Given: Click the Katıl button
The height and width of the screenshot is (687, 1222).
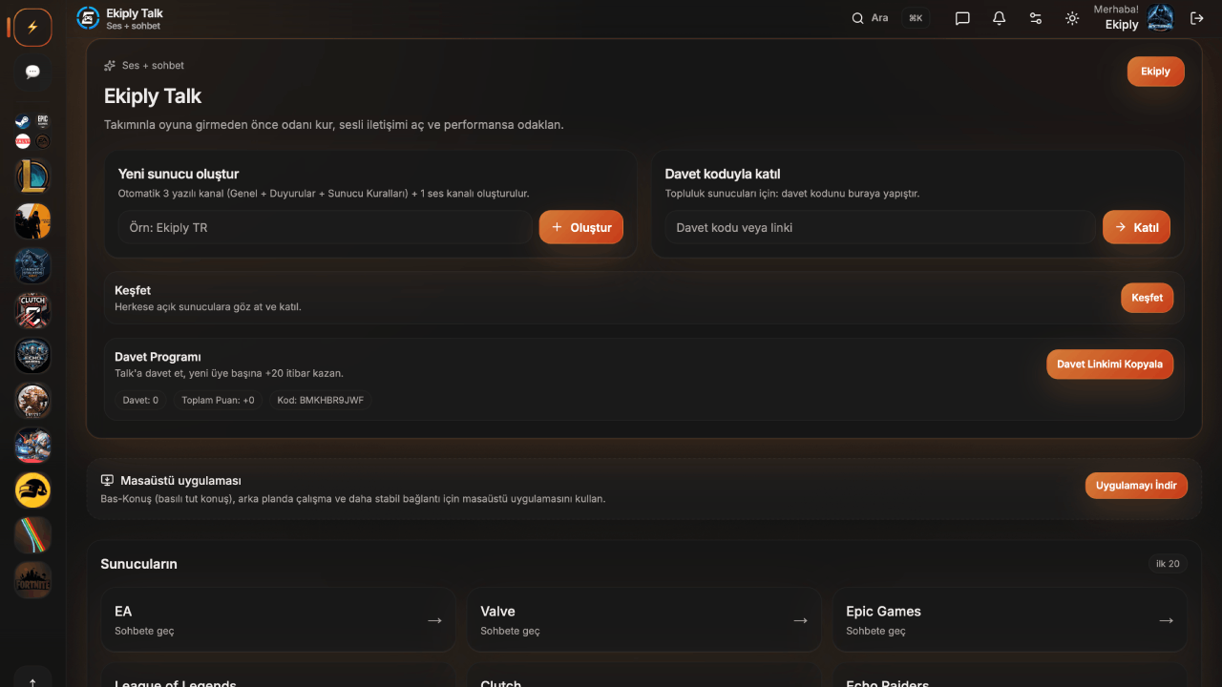Looking at the screenshot, I should coord(1136,227).
